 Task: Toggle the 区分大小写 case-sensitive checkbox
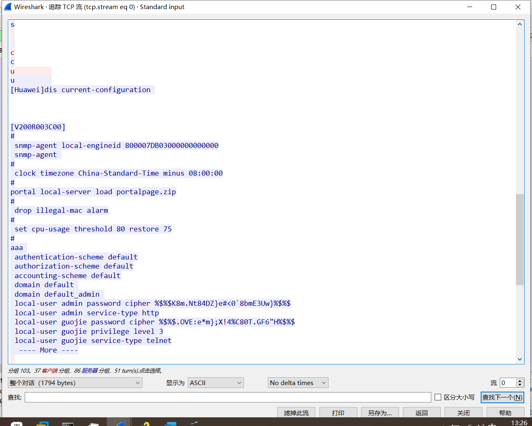coord(438,397)
